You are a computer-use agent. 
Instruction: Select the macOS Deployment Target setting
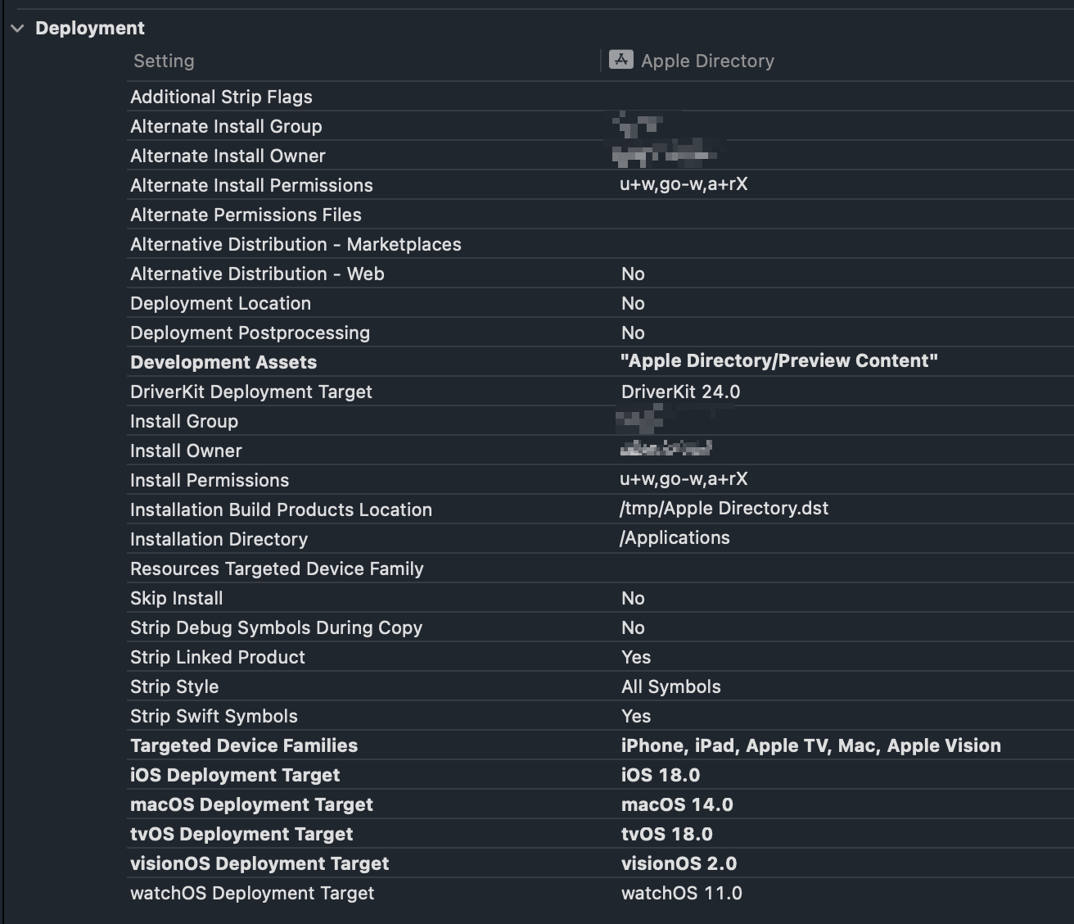coord(251,804)
